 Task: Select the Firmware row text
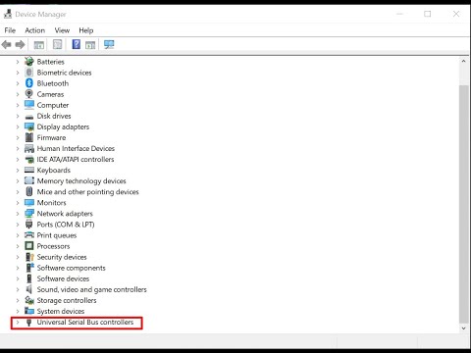click(x=51, y=137)
